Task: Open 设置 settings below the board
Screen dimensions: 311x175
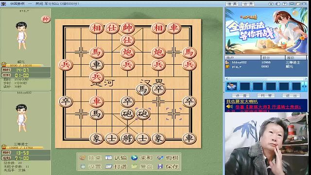Action: 90,166
